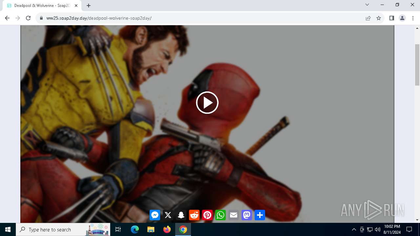Click scrollbar up arrow
The image size is (420, 236).
click(x=417, y=28)
